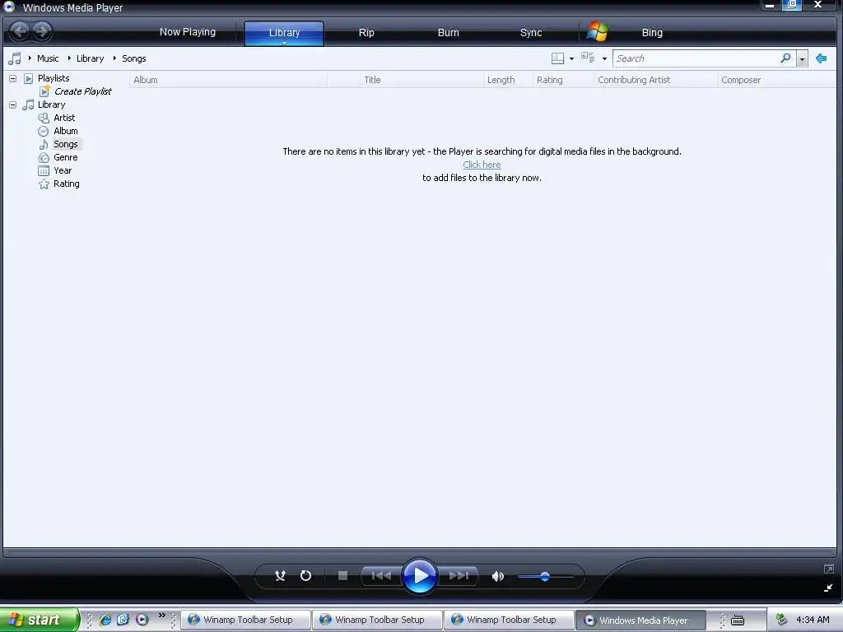
Task: Click the blue arrow list pane icon
Action: [821, 58]
